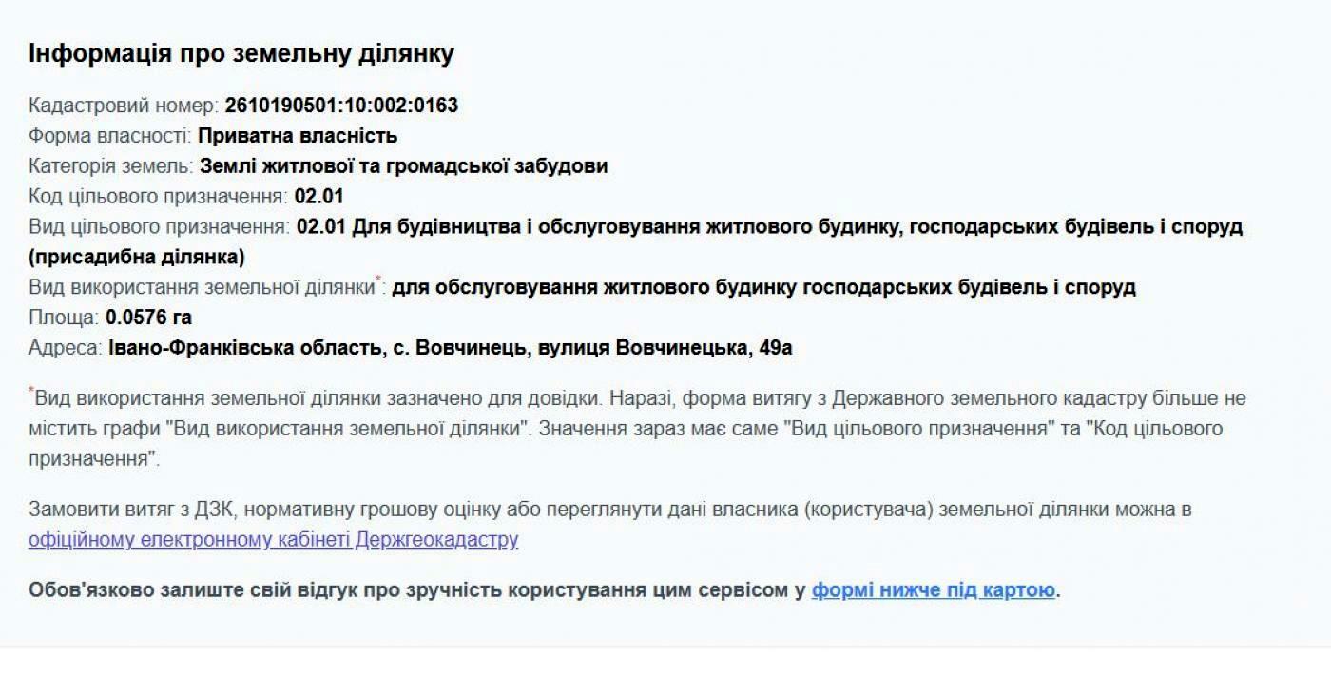Follow the 'формі нижче під картою' link
1331x675 pixels.
point(933,590)
